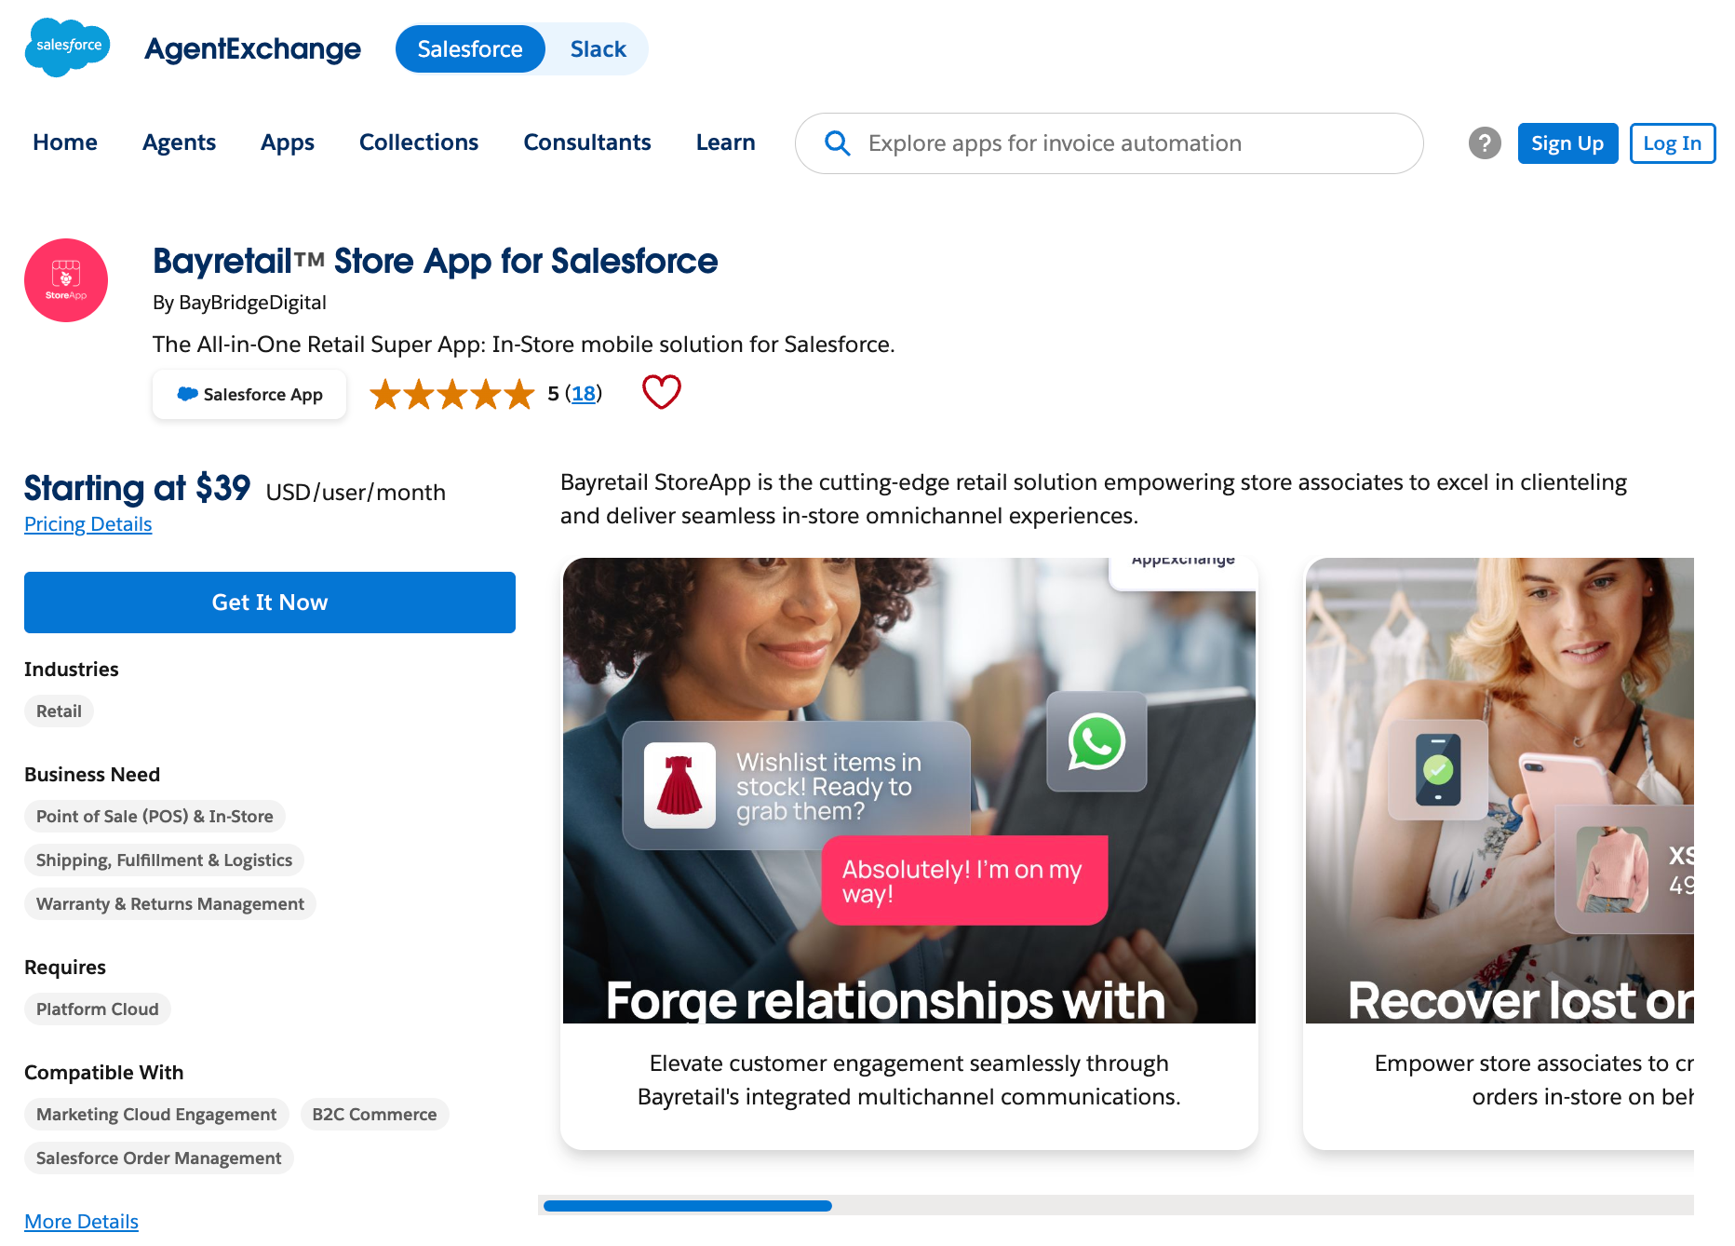This screenshot has height=1246, width=1735.
Task: Select Warranty & Returns Management tag
Action: pos(170,904)
